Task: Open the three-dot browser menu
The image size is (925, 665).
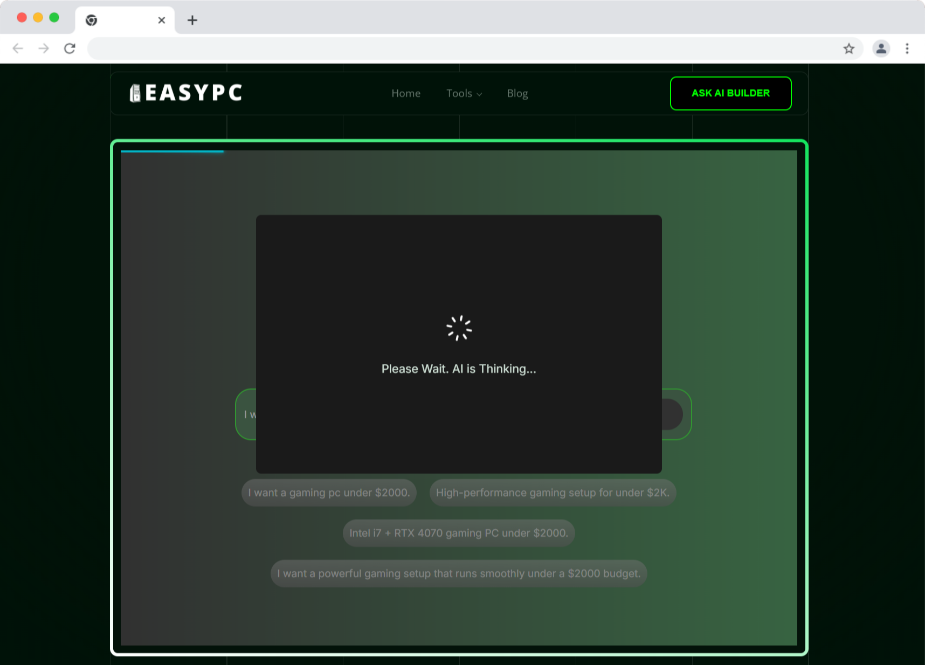Action: click(x=907, y=48)
